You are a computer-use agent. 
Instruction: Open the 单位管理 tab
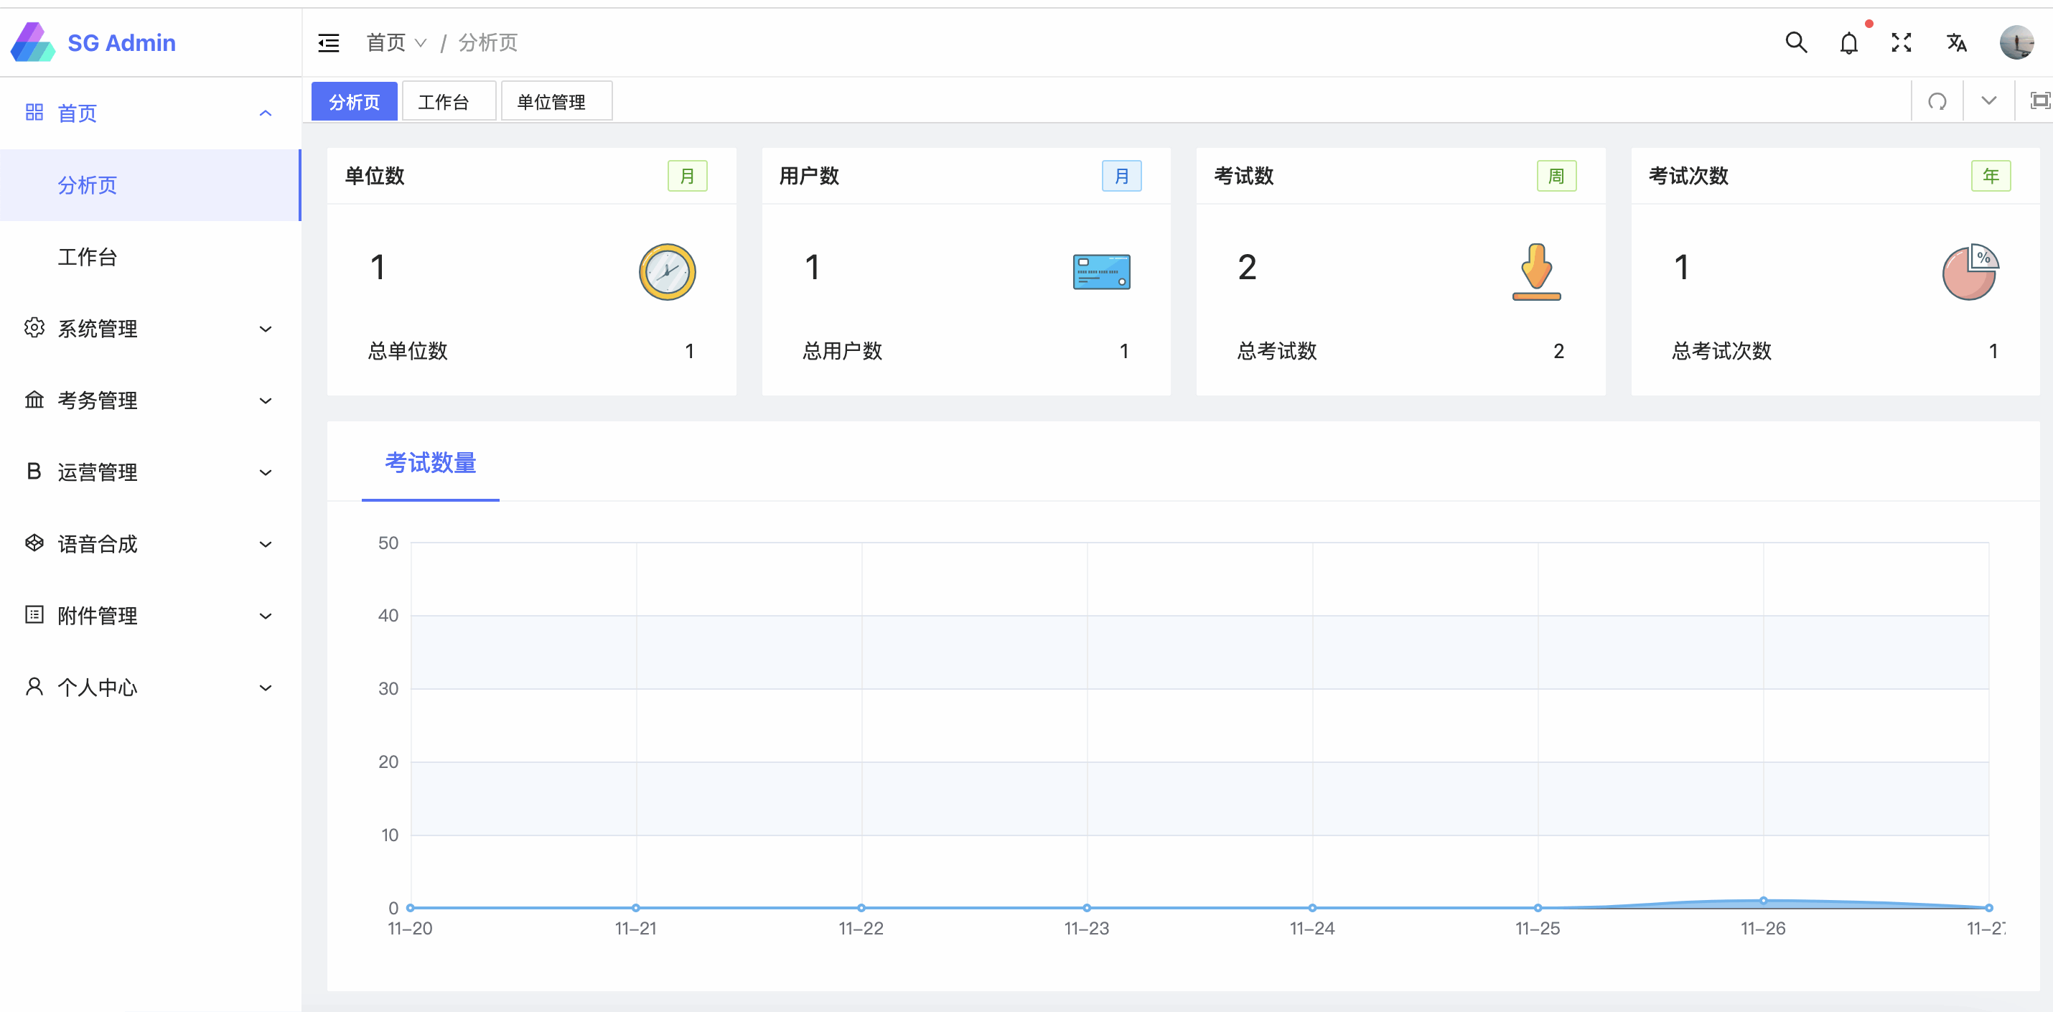pyautogui.click(x=556, y=100)
